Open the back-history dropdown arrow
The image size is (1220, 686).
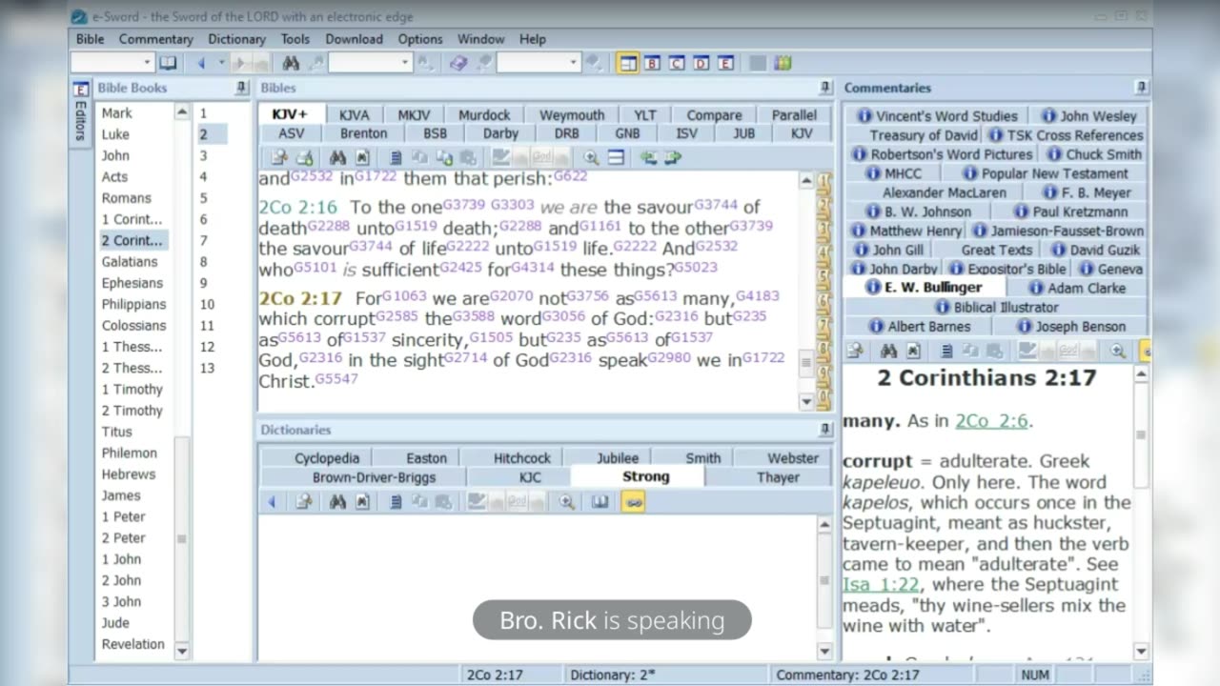pos(221,63)
